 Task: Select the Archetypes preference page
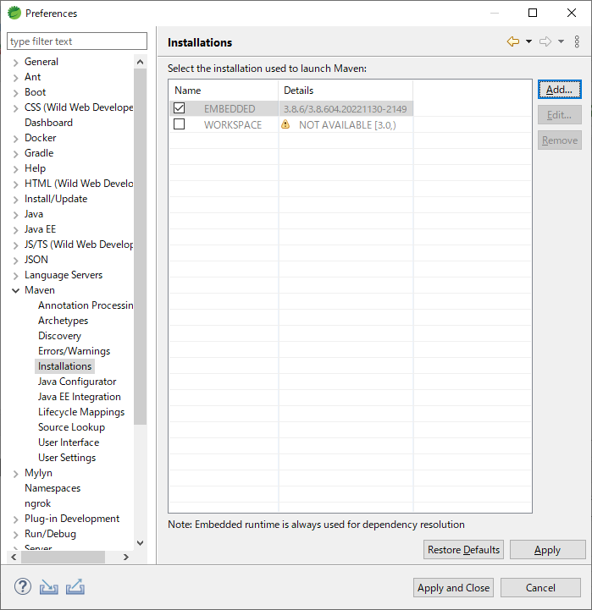pyautogui.click(x=63, y=321)
